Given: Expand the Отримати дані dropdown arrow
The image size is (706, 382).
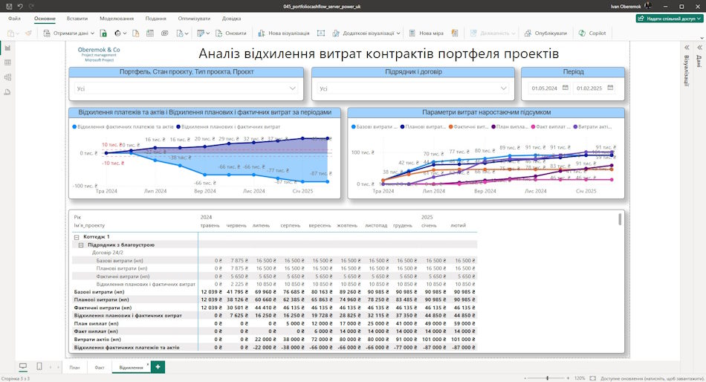Looking at the screenshot, I should [92, 33].
